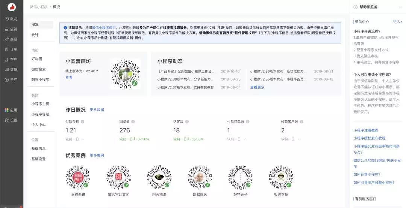The image size is (406, 208).
Task: Open 概况 in the dark sidebar
Action: pyautogui.click(x=11, y=19)
